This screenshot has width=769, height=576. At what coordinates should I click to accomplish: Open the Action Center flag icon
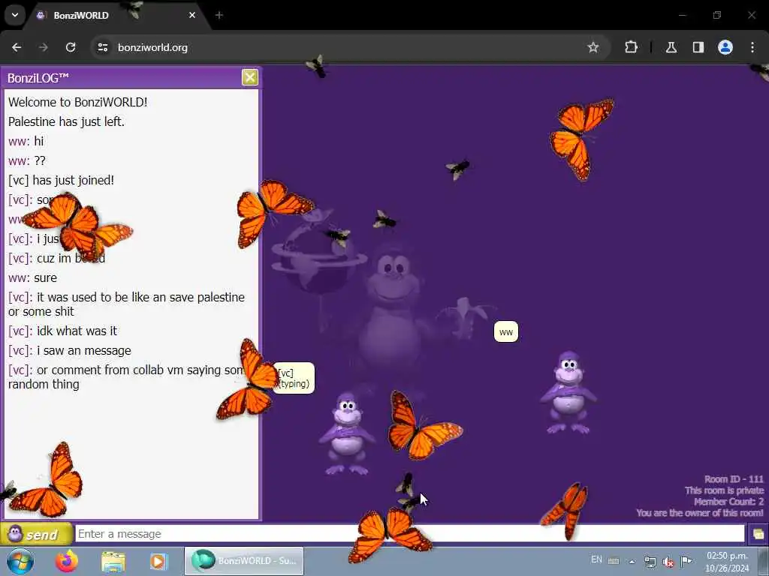(x=686, y=561)
